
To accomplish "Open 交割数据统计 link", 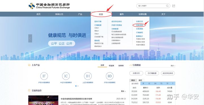I will coord(116,40).
